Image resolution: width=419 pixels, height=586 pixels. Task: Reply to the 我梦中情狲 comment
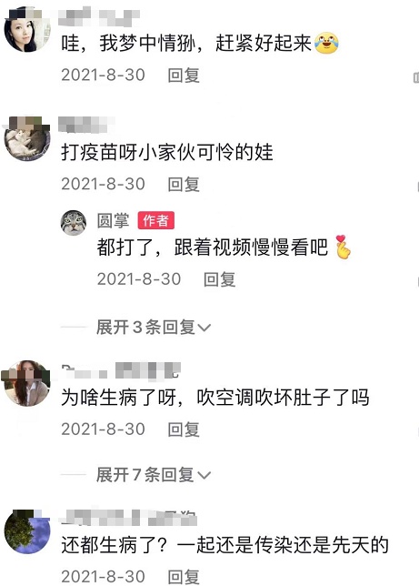point(184,76)
